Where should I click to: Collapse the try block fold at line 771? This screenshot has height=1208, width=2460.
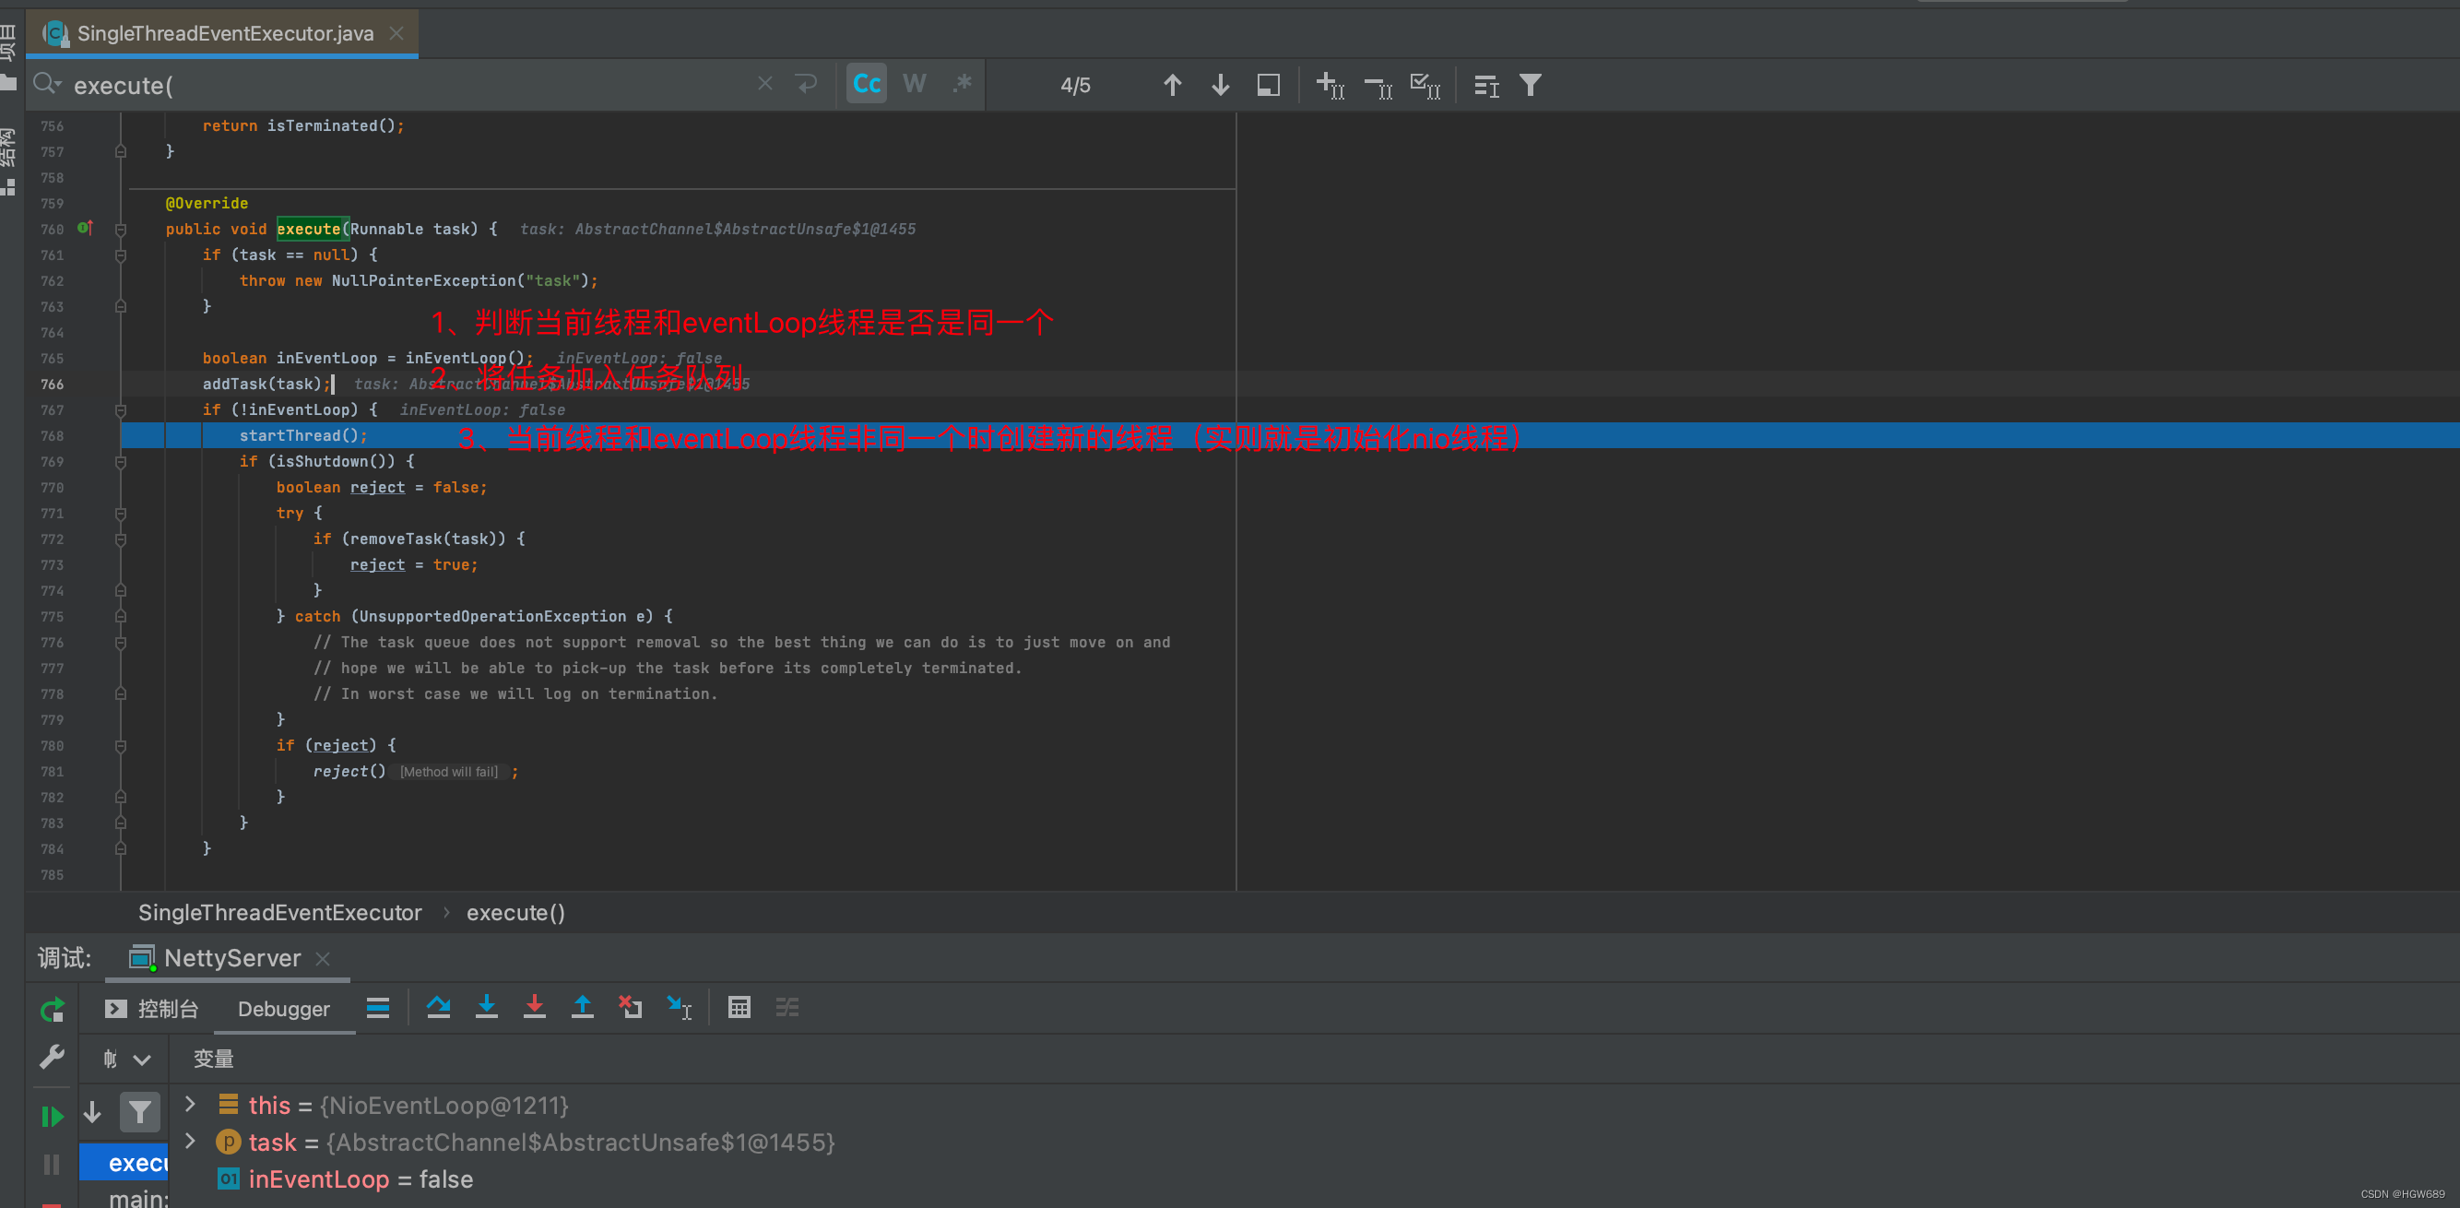(x=120, y=513)
